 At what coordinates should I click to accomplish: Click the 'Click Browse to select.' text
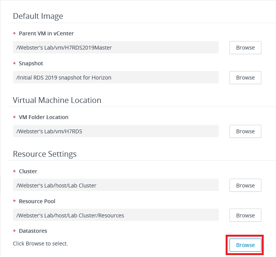[x=40, y=244]
